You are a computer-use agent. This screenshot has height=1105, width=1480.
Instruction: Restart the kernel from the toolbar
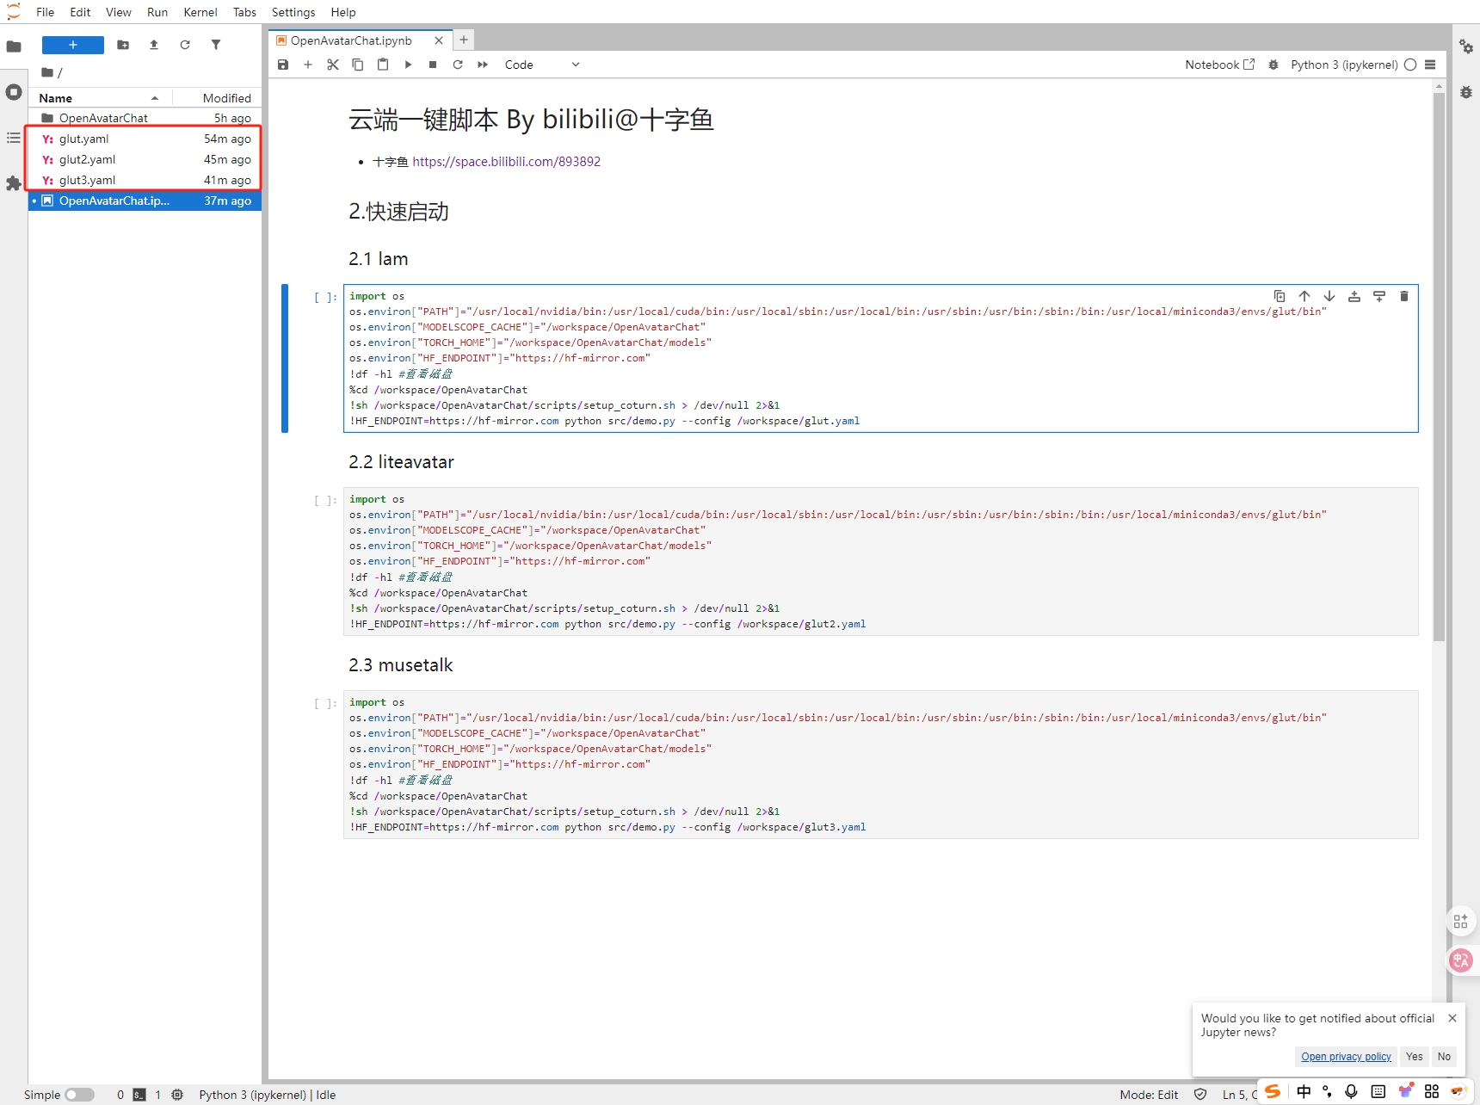pyautogui.click(x=458, y=65)
